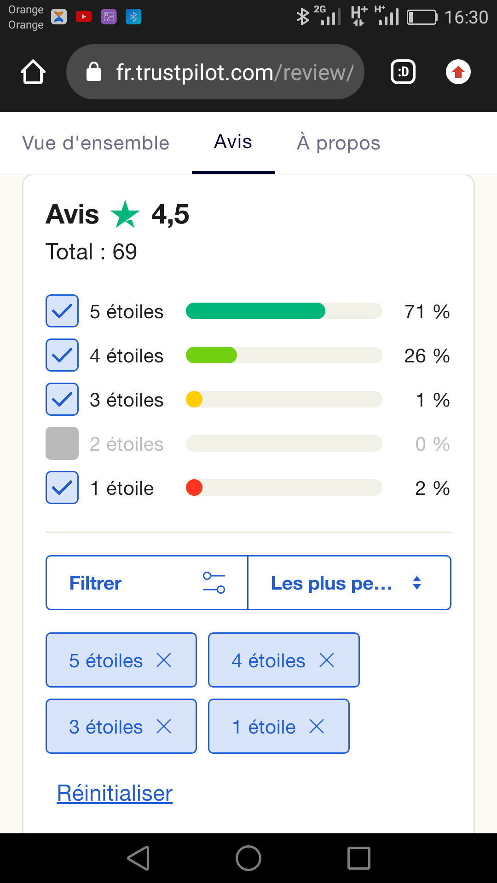Screen dimensions: 497x883
Task: Uncheck the 4 étoiles checkbox
Action: [x=62, y=355]
